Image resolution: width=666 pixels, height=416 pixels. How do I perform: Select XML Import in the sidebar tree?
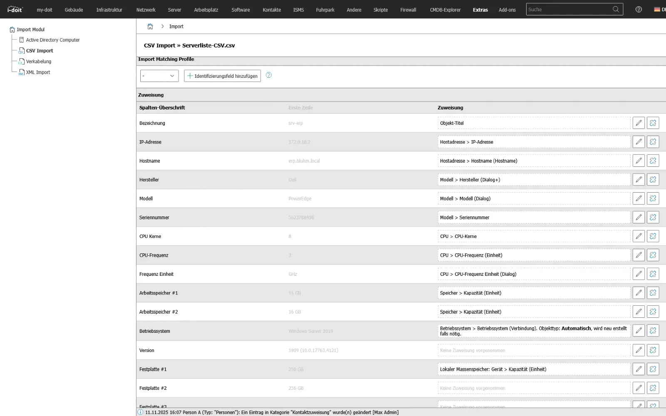[37, 72]
